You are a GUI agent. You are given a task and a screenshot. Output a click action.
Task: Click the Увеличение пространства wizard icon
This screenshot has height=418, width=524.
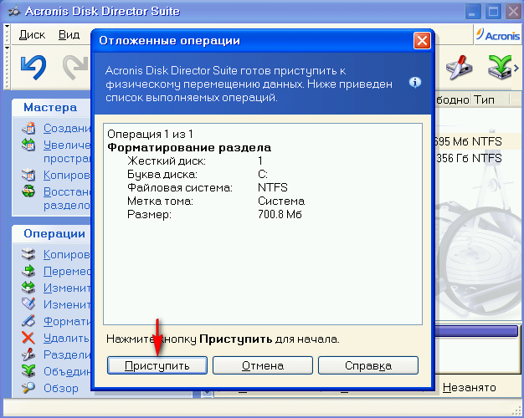[28, 145]
